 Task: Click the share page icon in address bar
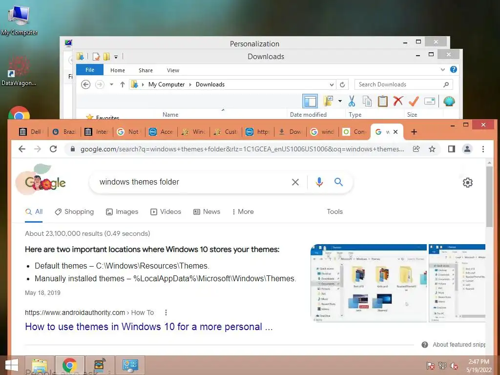(x=416, y=149)
